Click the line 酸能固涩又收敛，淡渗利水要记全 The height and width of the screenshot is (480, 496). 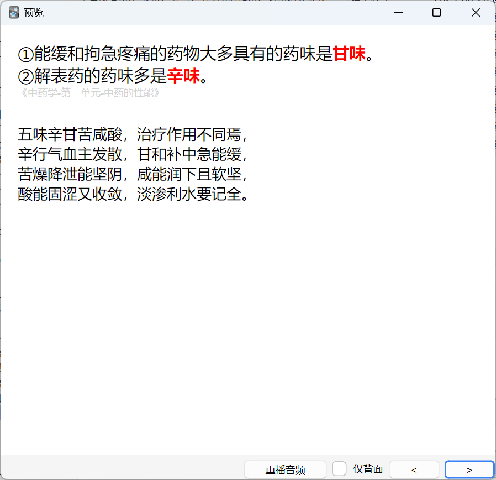point(133,194)
